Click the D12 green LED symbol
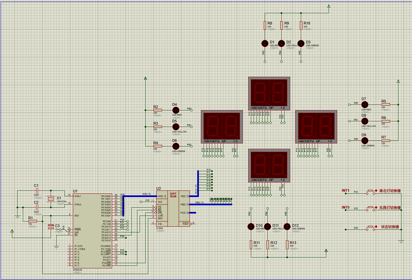The height and width of the screenshot is (280, 412). click(287, 226)
